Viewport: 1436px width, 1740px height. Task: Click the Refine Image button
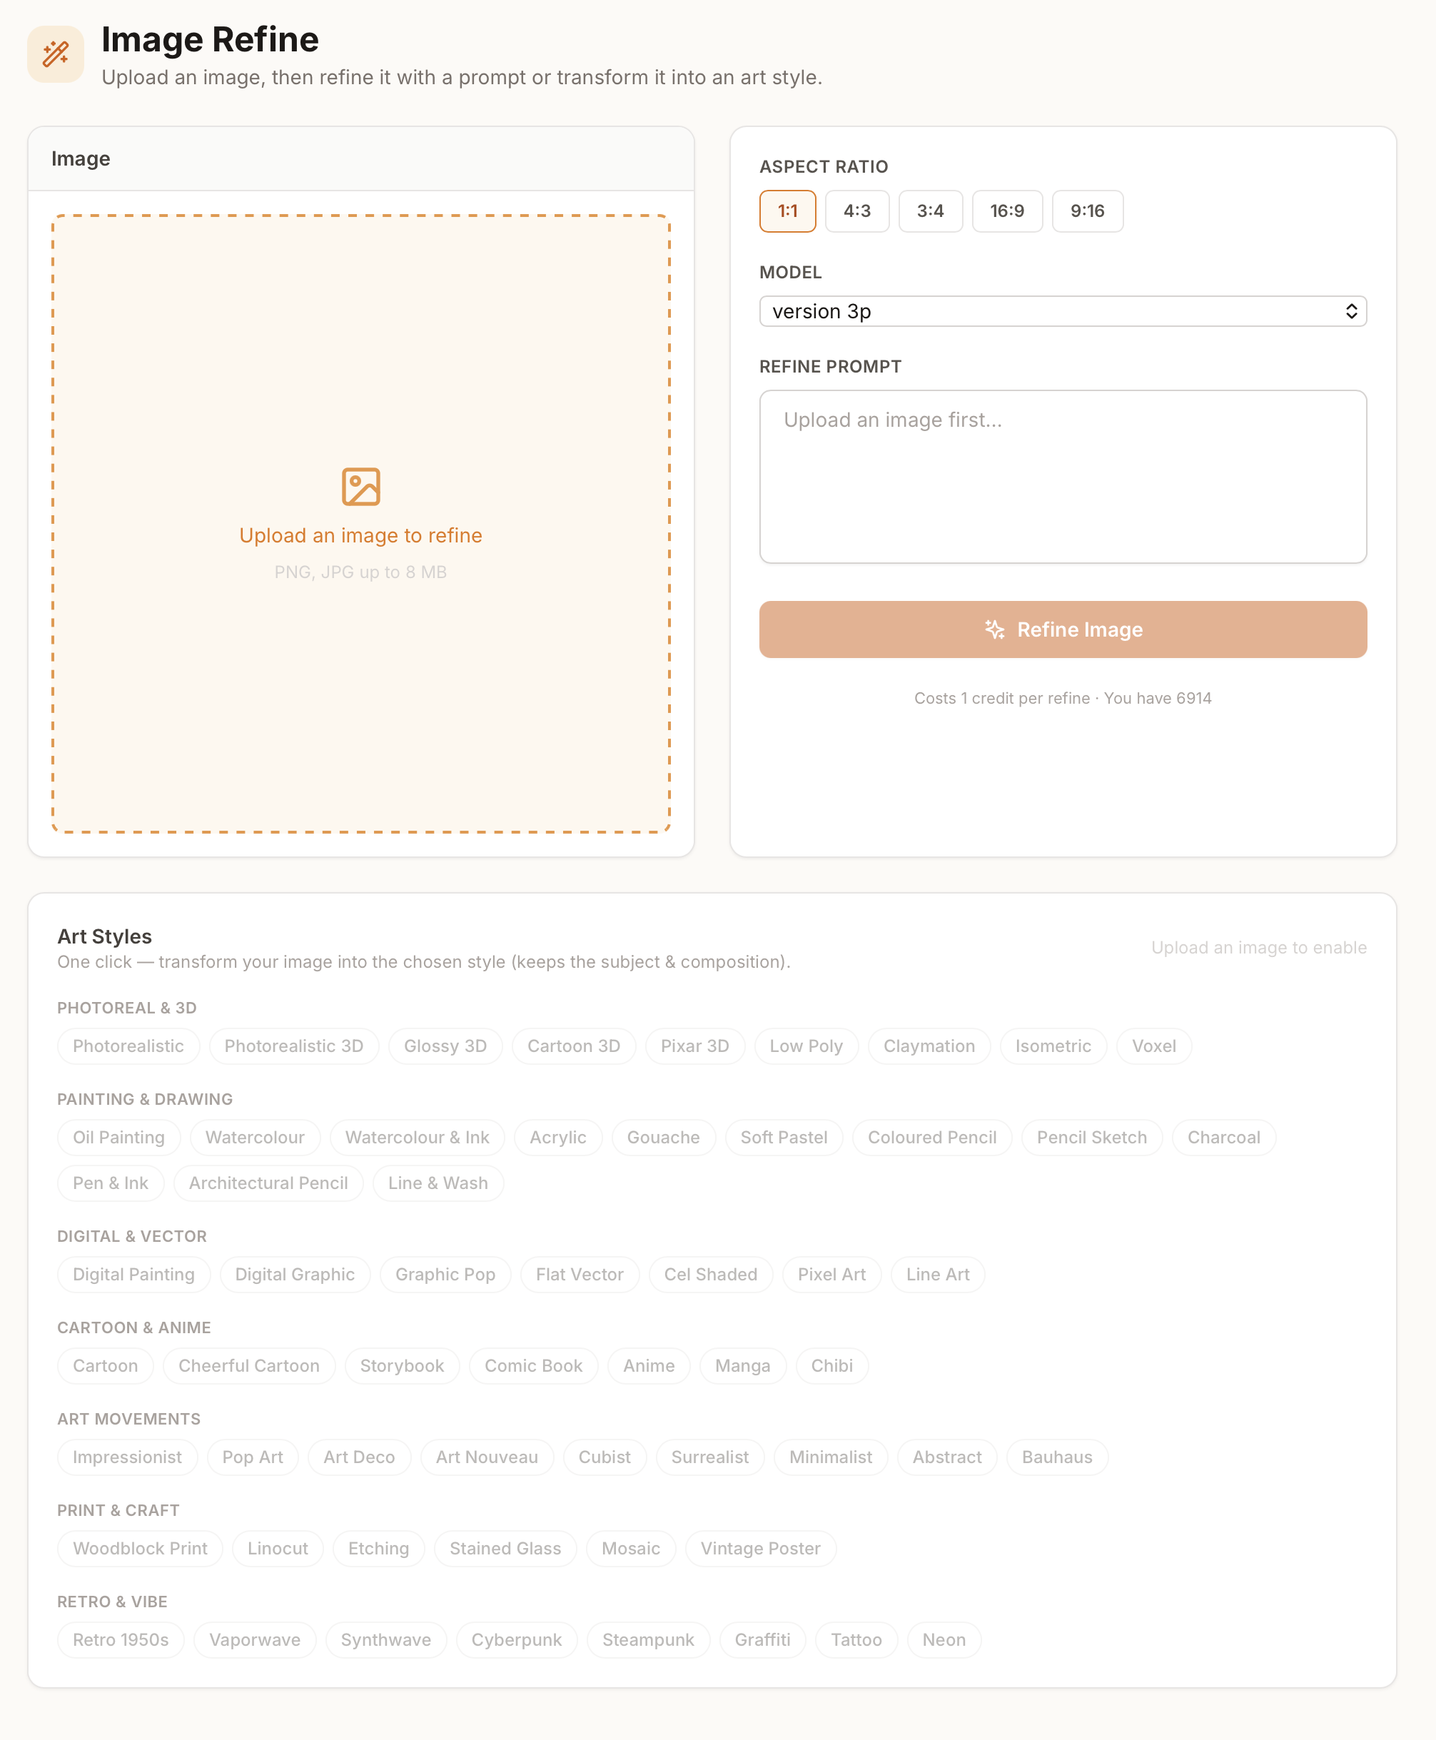1062,629
